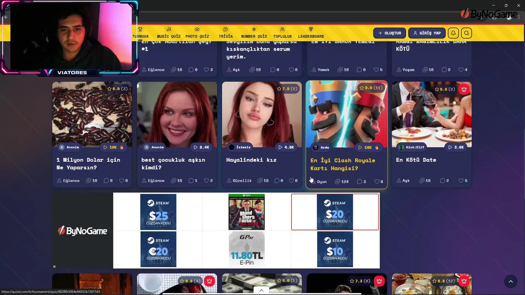Open the 'Hayalindeki kız' quiz thumbnail
Screen dimensions: 525x295
(x=262, y=114)
